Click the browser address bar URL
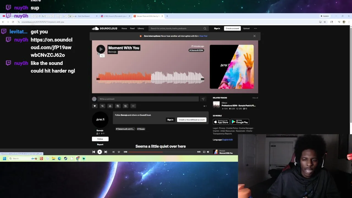This screenshot has height=198, width=352. (x=43, y=22)
